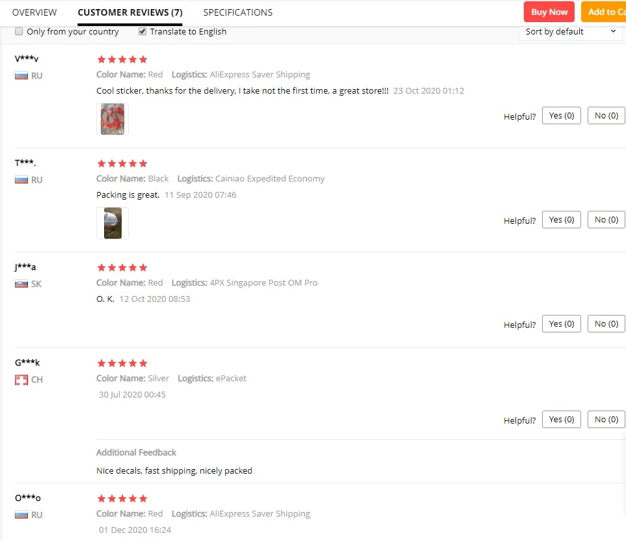626x540 pixels.
Task: Open the Specifications tab
Action: click(x=238, y=12)
